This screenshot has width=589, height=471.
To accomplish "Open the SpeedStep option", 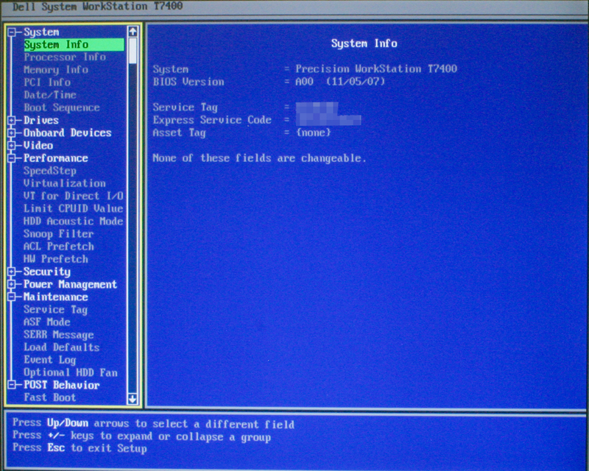I will coord(50,171).
